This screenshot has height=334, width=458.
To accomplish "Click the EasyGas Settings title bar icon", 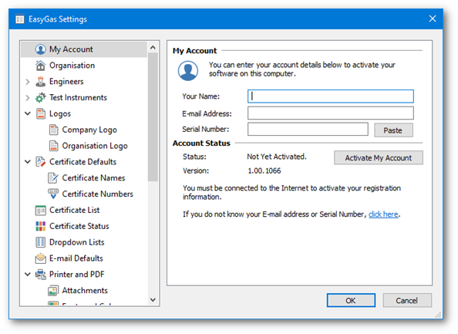I will [20, 19].
